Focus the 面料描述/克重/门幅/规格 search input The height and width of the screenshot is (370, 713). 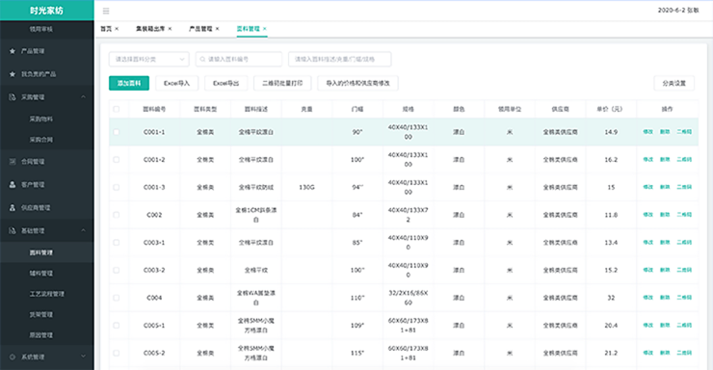pyautogui.click(x=340, y=59)
